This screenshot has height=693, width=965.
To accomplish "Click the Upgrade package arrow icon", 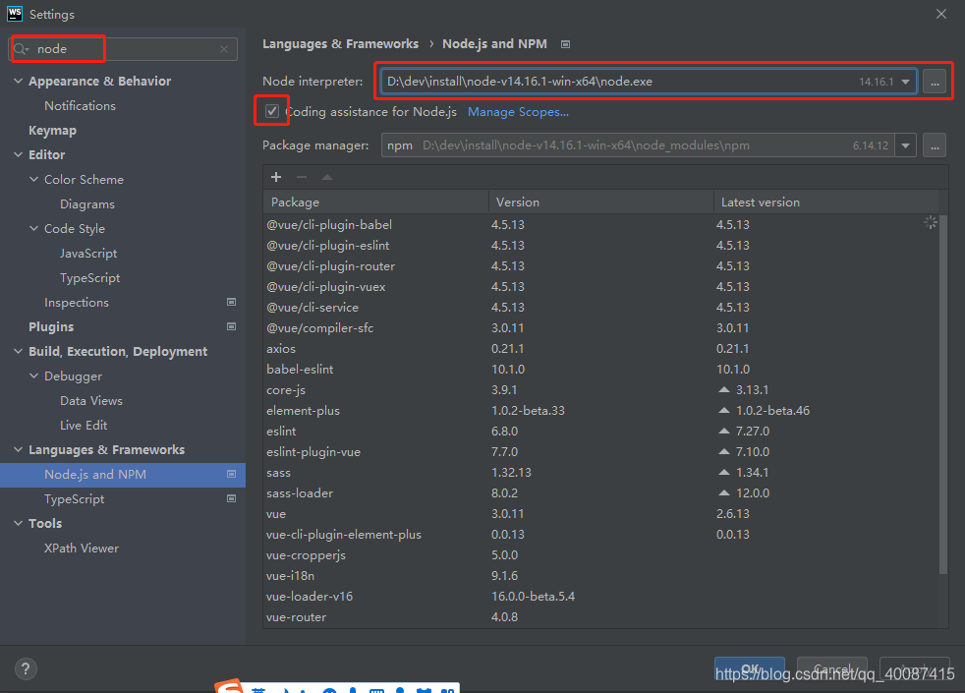I will coord(329,177).
